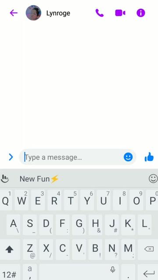Tap the backspace delete key
Viewport: 158px width, 280px height.
[x=149, y=249]
